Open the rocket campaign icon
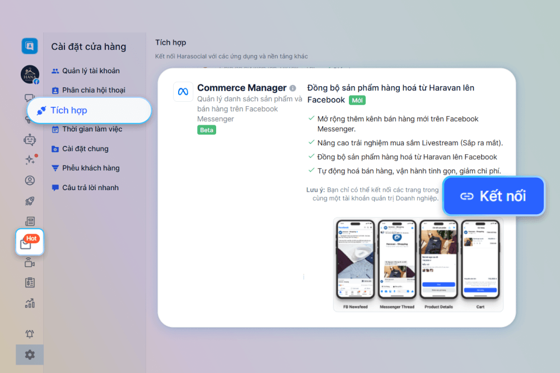This screenshot has height=373, width=560. pyautogui.click(x=30, y=201)
